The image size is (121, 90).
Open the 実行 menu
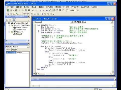58,7
